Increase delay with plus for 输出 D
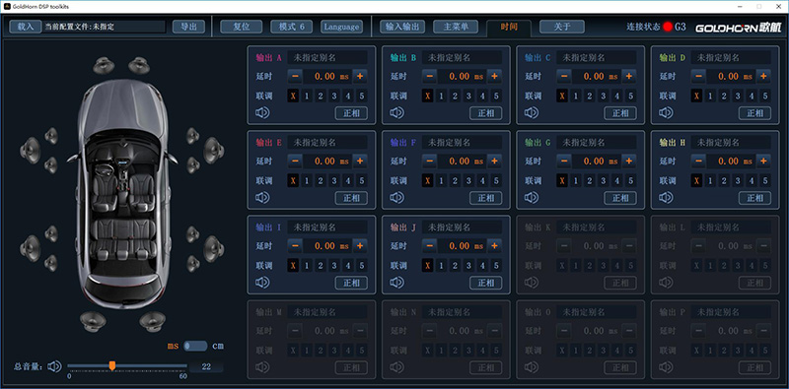The width and height of the screenshot is (789, 389). tap(763, 77)
